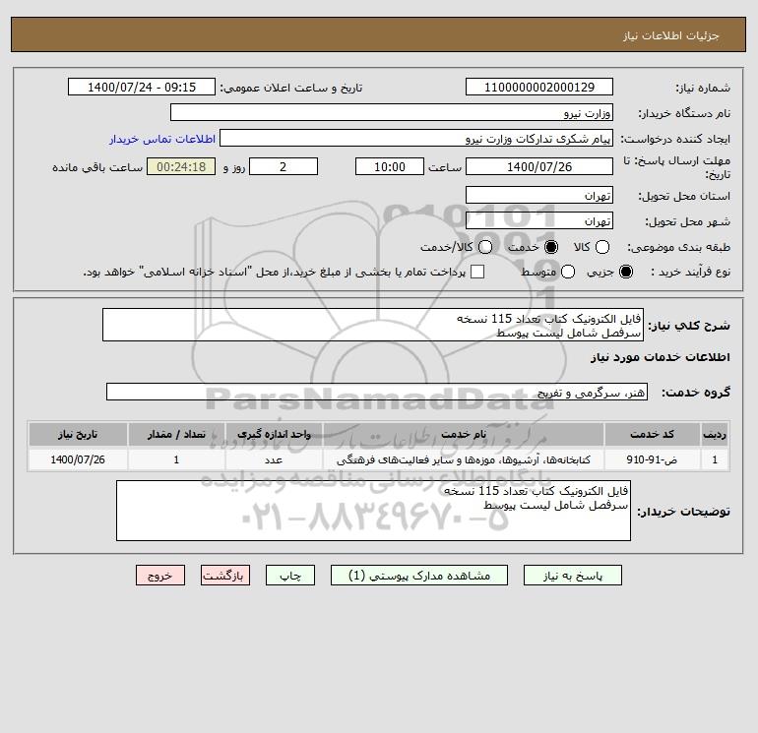Viewport: 758px width, 733px height.
Task: Click the delivery province field تهران
Action: point(539,195)
